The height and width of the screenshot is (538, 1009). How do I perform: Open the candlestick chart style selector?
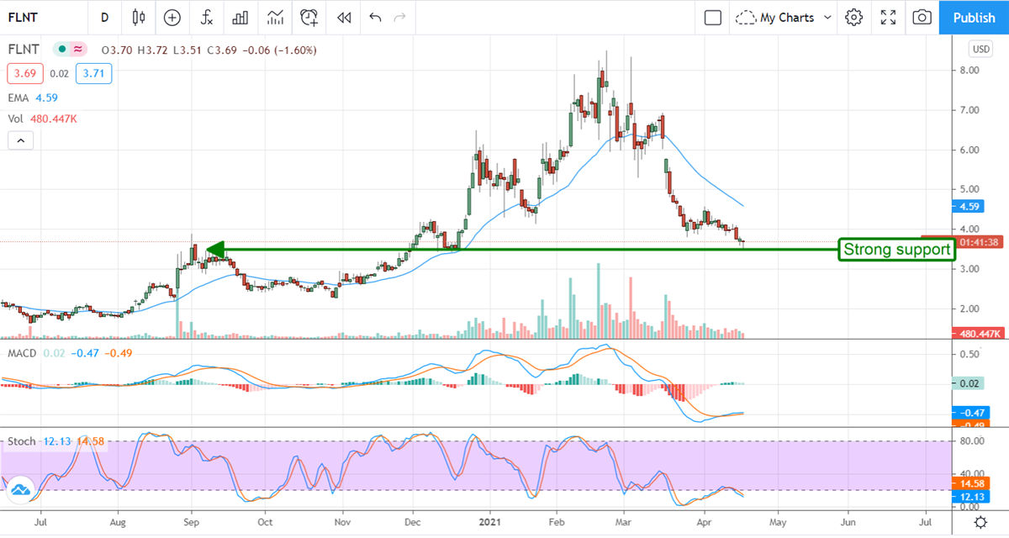tap(140, 17)
